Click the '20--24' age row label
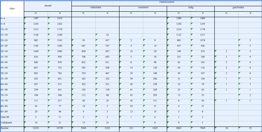The image size is (262, 132). [12, 42]
